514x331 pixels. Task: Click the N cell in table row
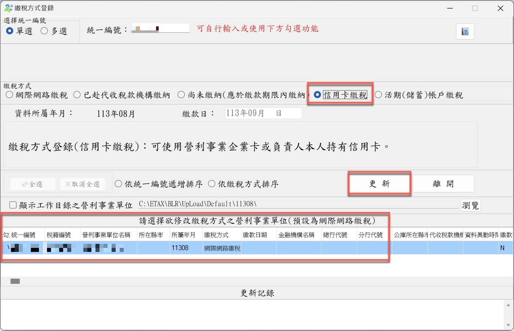(505, 248)
